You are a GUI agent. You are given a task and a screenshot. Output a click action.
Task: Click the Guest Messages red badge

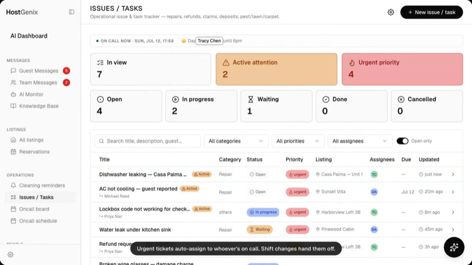pyautogui.click(x=66, y=71)
